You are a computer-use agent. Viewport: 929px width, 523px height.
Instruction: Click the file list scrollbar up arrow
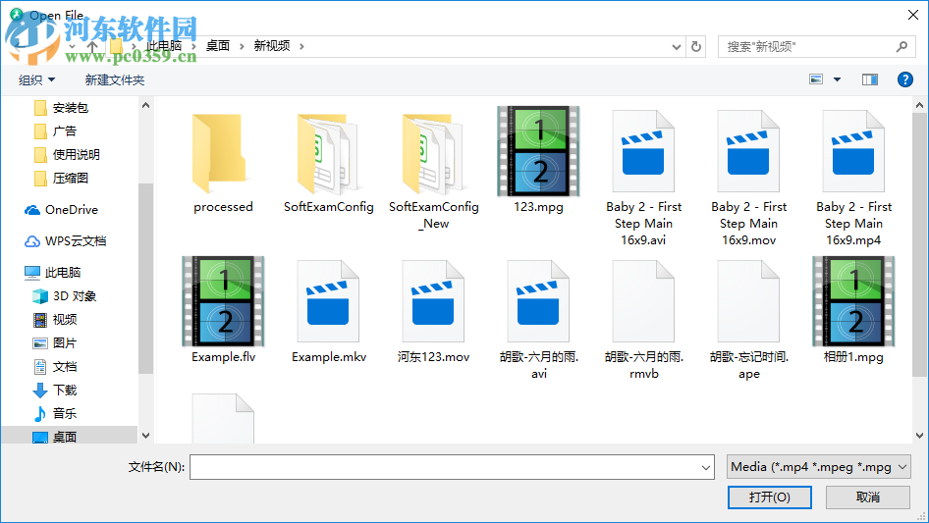pos(919,105)
